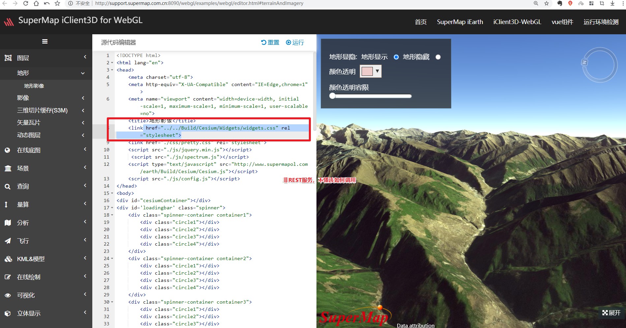The image size is (626, 328).
Task: Open the iClient3D-WebGL nav item
Action: 517,22
